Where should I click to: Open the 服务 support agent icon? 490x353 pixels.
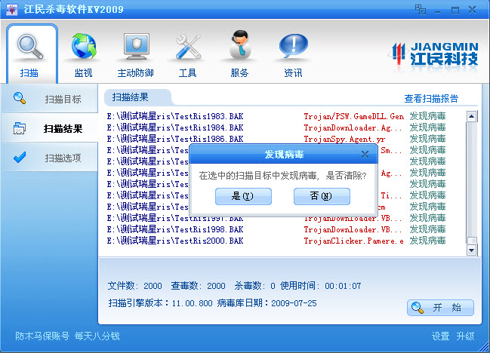(240, 45)
